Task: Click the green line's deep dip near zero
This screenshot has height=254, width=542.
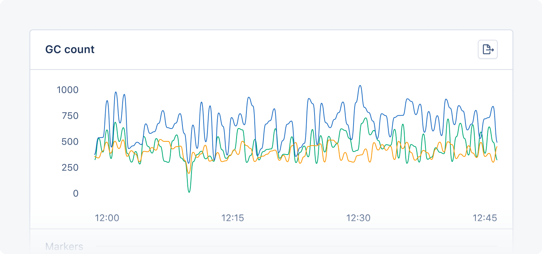Action: (189, 192)
